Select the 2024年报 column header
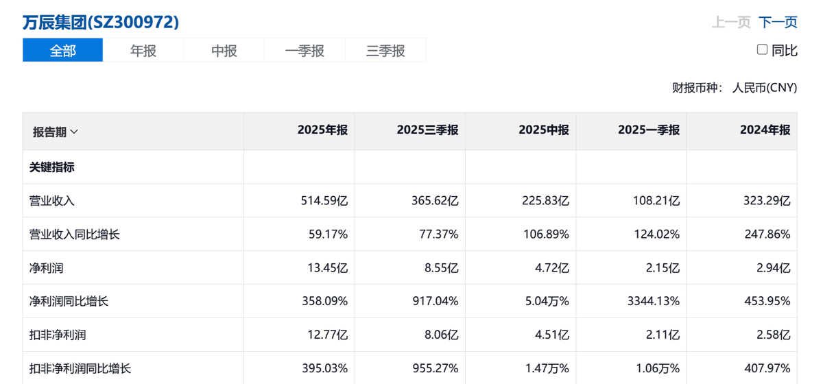 765,130
